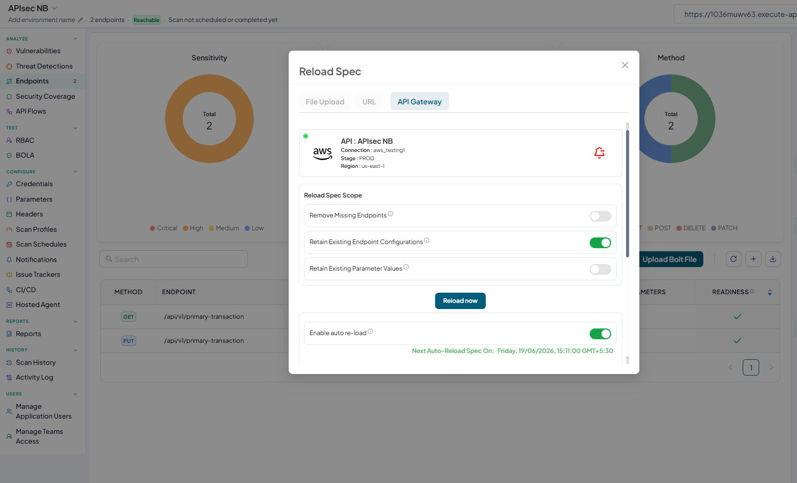Click info icon beside Remove Missing Endpoints
This screenshot has width=797, height=483.
click(x=390, y=214)
